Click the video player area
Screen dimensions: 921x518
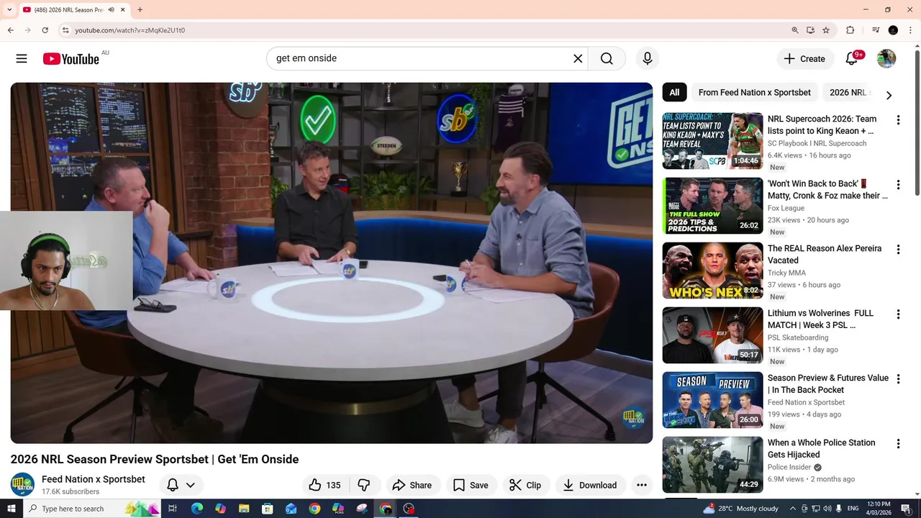(x=332, y=263)
